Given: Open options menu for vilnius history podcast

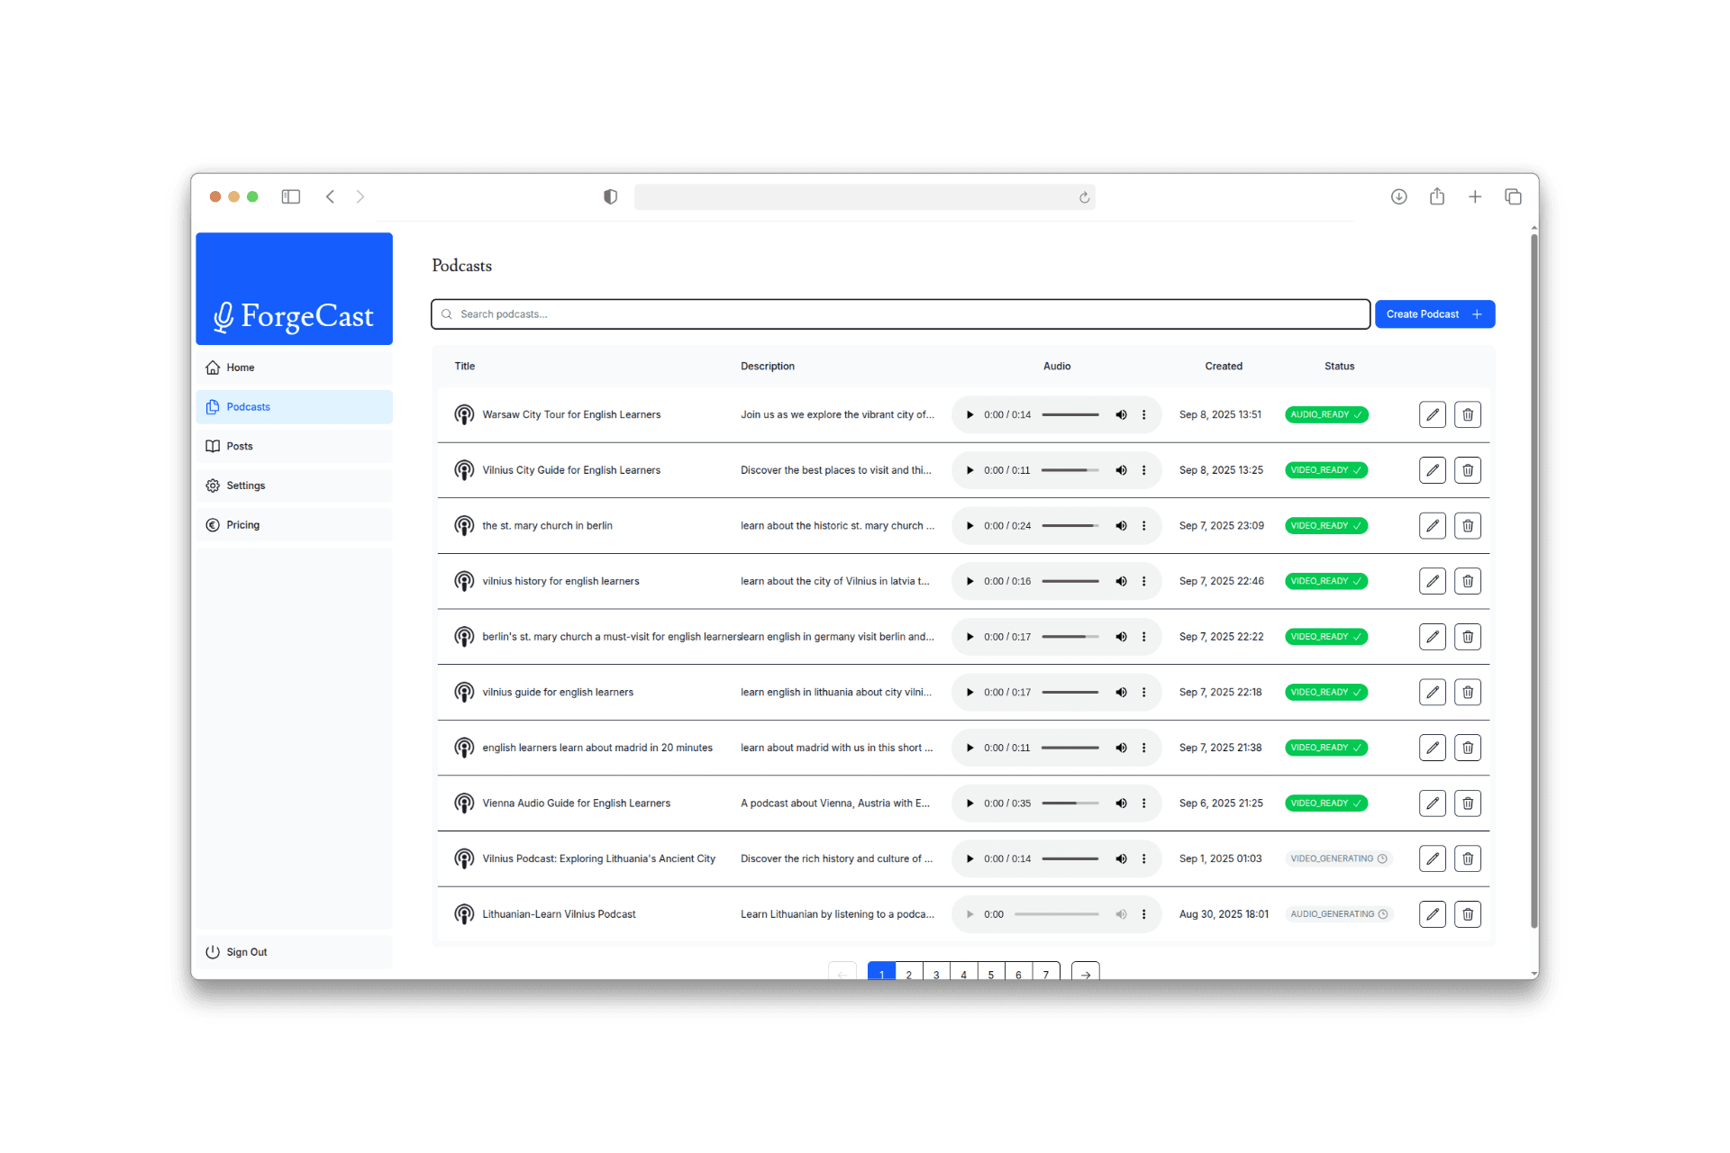Looking at the screenshot, I should pos(1144,581).
